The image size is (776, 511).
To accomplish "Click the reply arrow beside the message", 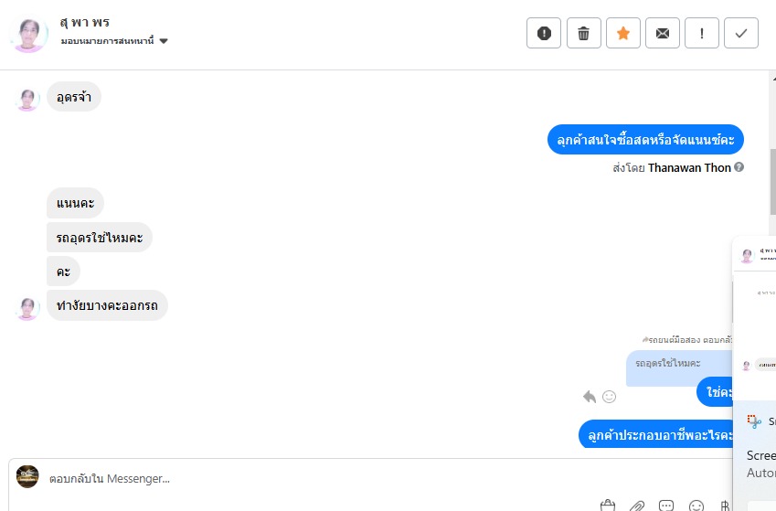I will tap(589, 397).
